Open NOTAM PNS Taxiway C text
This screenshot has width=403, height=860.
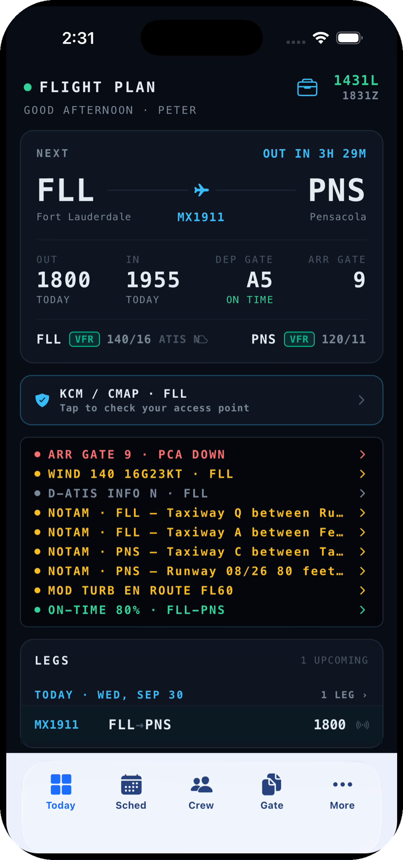point(196,552)
